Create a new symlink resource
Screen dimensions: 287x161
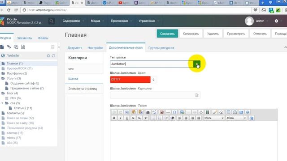point(16,47)
